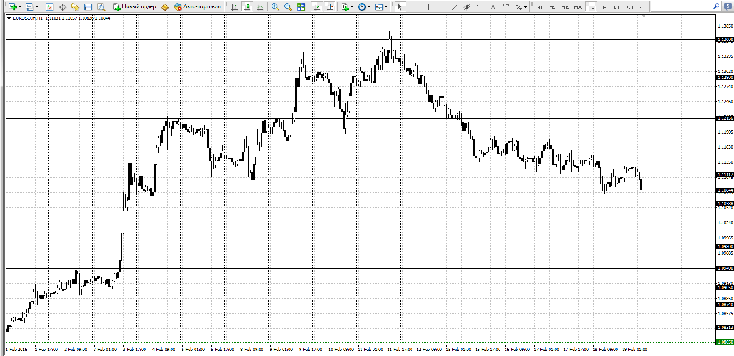Select the Fibonacci retracement tool
The image size is (734, 356).
[480, 7]
